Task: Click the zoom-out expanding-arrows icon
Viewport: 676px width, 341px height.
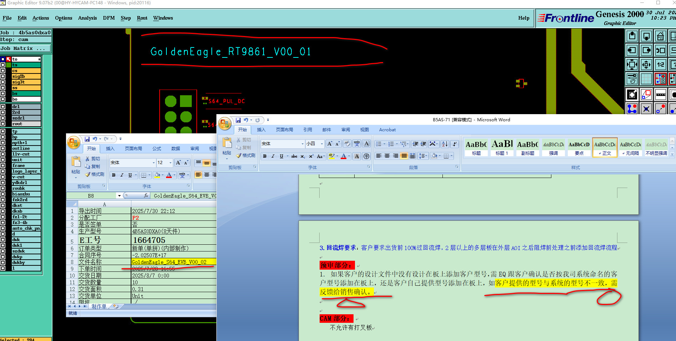Action: [646, 64]
